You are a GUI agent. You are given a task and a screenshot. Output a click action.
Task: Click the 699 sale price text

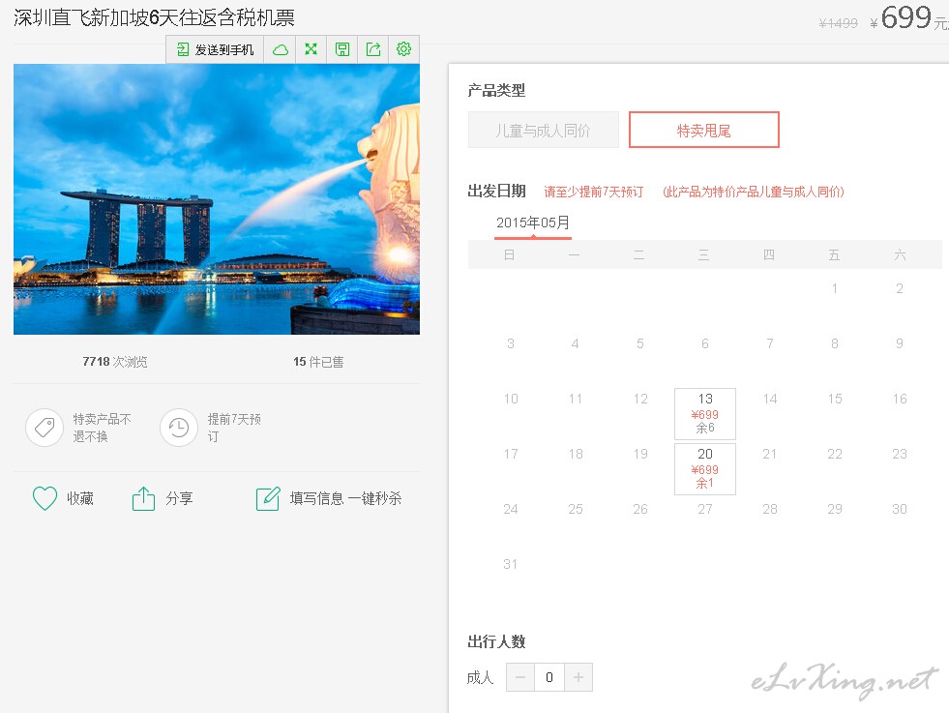(906, 17)
